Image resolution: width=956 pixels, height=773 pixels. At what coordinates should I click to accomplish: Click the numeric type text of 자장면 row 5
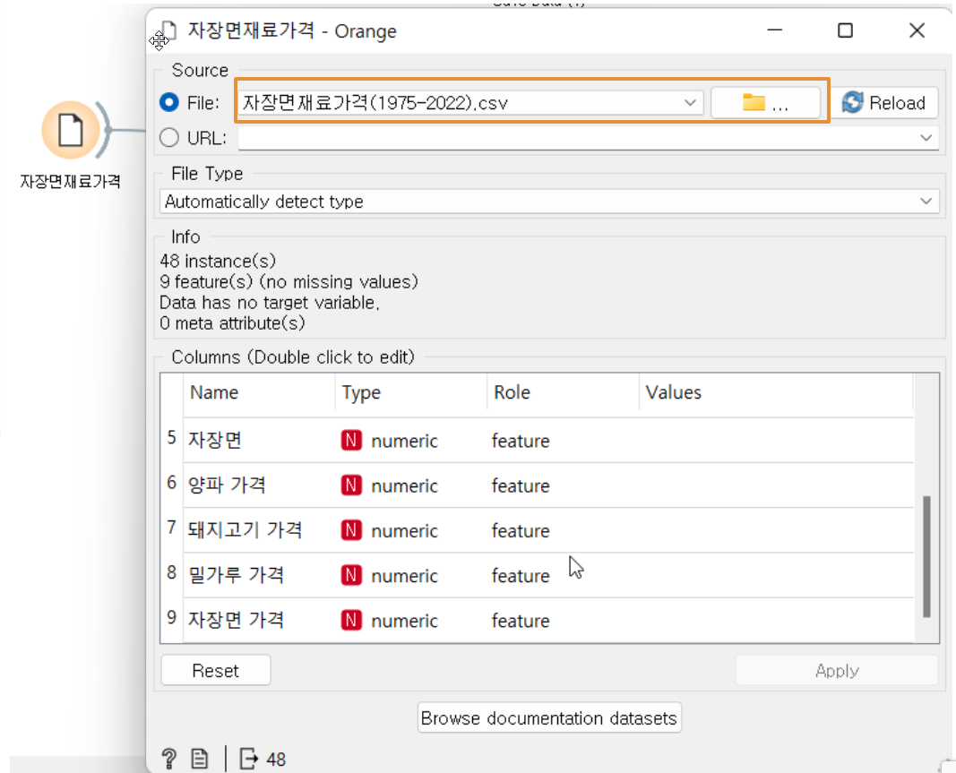click(x=405, y=441)
